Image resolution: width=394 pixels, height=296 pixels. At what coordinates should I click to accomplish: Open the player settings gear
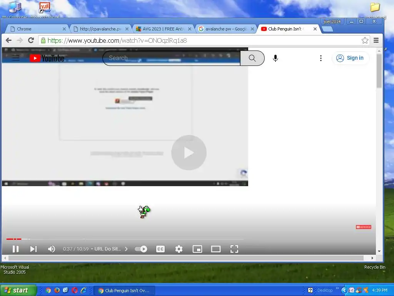(179, 249)
